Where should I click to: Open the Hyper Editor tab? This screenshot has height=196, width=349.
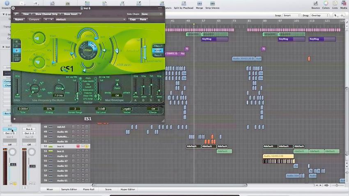pyautogui.click(x=128, y=189)
